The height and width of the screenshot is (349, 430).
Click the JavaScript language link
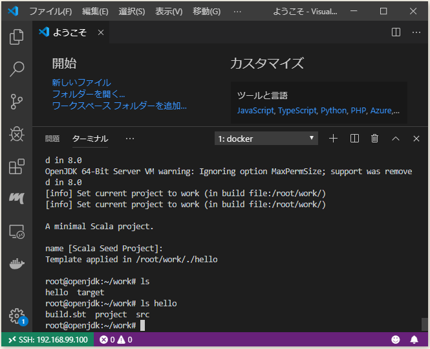tap(255, 110)
